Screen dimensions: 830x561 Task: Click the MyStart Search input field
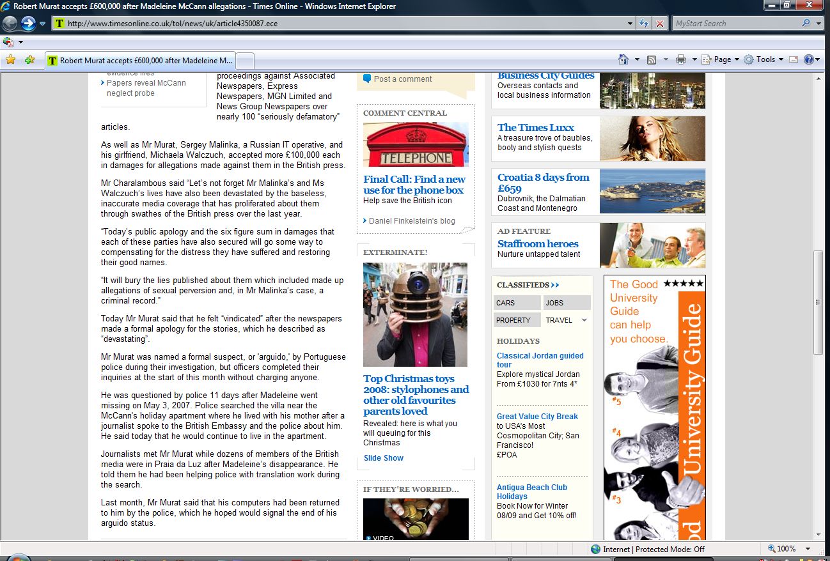coord(735,24)
